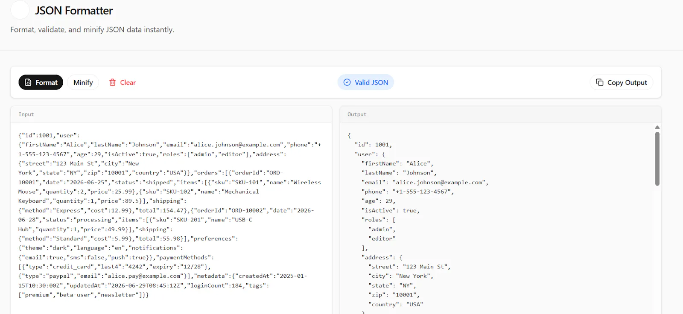Screen dimensions: 683x314
Task: Click the ["premium","beta-user","newsletter"] input line
Action: tap(84, 295)
